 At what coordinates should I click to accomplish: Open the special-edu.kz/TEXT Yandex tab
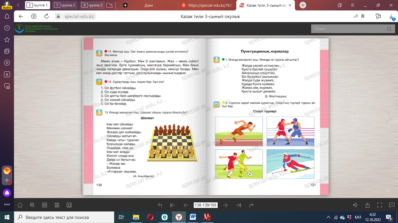point(207,5)
